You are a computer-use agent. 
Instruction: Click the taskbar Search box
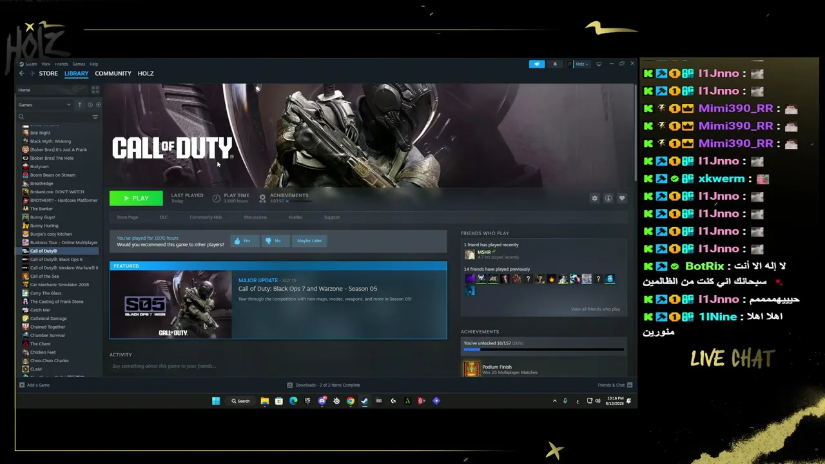240,401
